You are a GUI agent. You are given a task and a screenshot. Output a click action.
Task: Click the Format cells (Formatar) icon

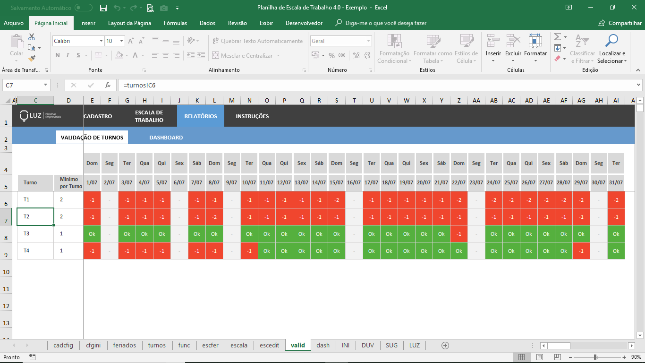[x=535, y=41]
